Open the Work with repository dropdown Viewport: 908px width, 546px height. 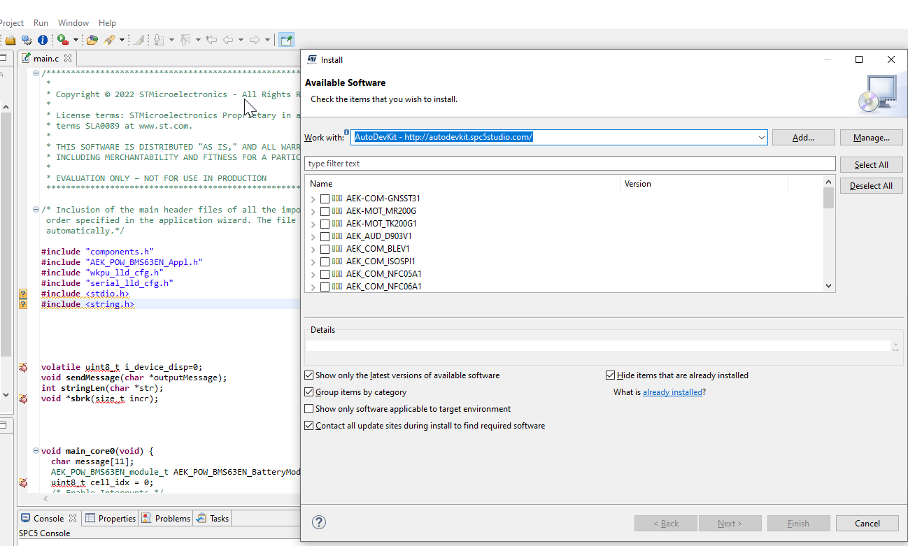[x=761, y=137]
